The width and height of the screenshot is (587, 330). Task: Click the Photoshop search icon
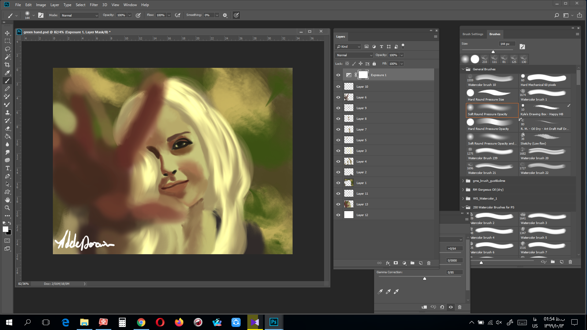(x=556, y=15)
